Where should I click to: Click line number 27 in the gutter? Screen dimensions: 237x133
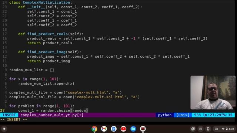coord(3,110)
